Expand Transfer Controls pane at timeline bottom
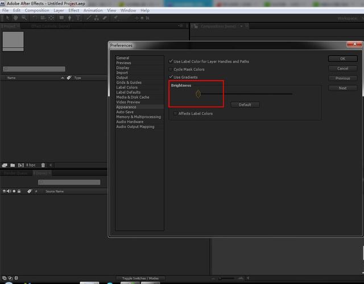The width and height of the screenshot is (364, 284). click(x=10, y=278)
